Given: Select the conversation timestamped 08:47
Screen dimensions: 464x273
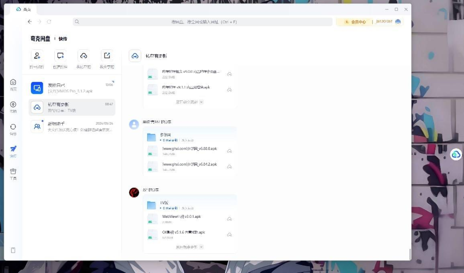Looking at the screenshot, I should [72, 107].
